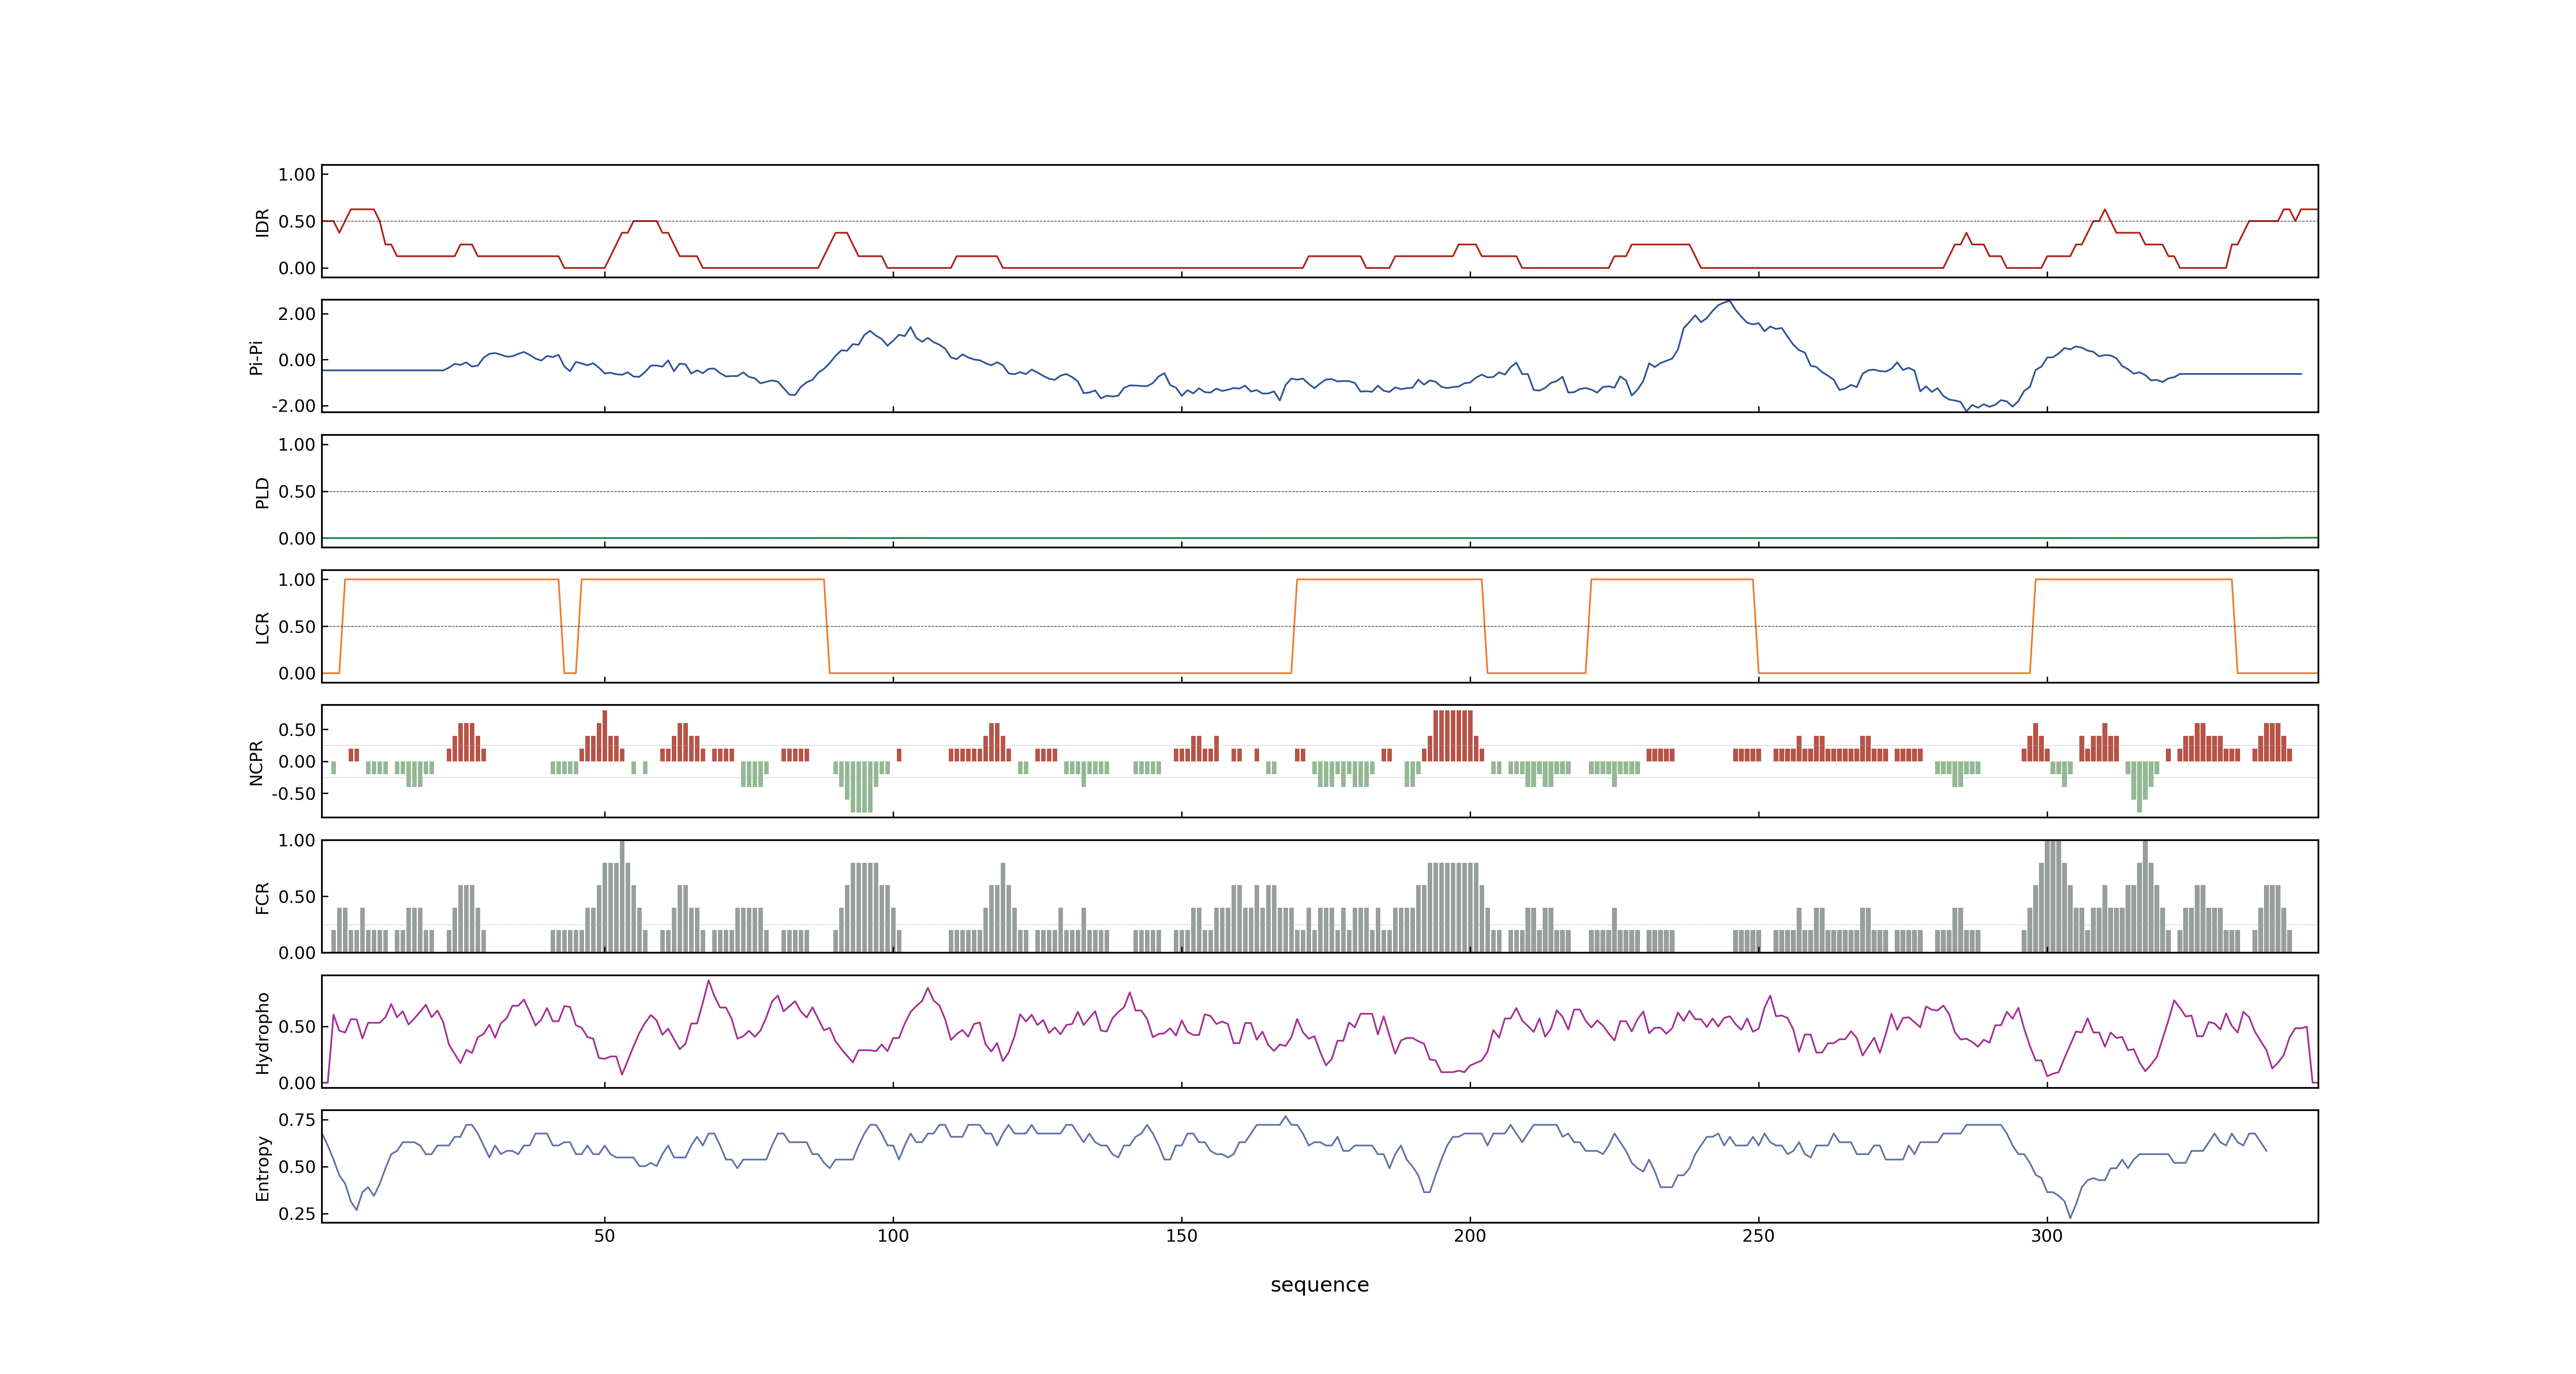This screenshot has width=2576, height=1374.
Task: Click the -2.00 tick of Pi-Pi axis
Action: pos(294,406)
